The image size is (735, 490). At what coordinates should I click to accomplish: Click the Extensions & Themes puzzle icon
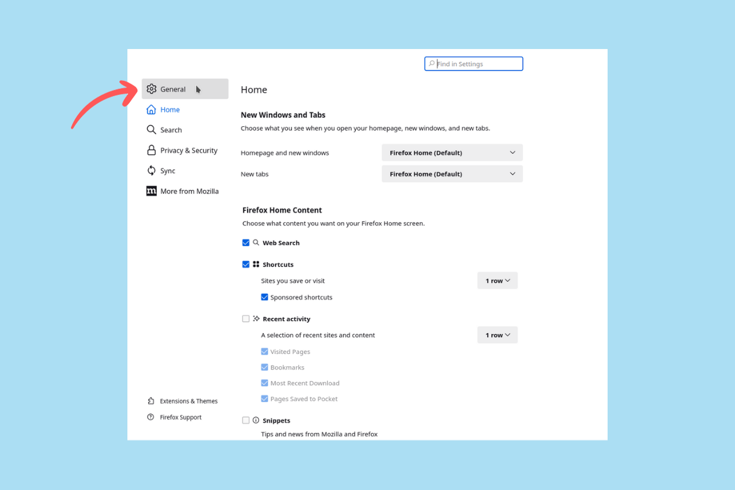151,401
